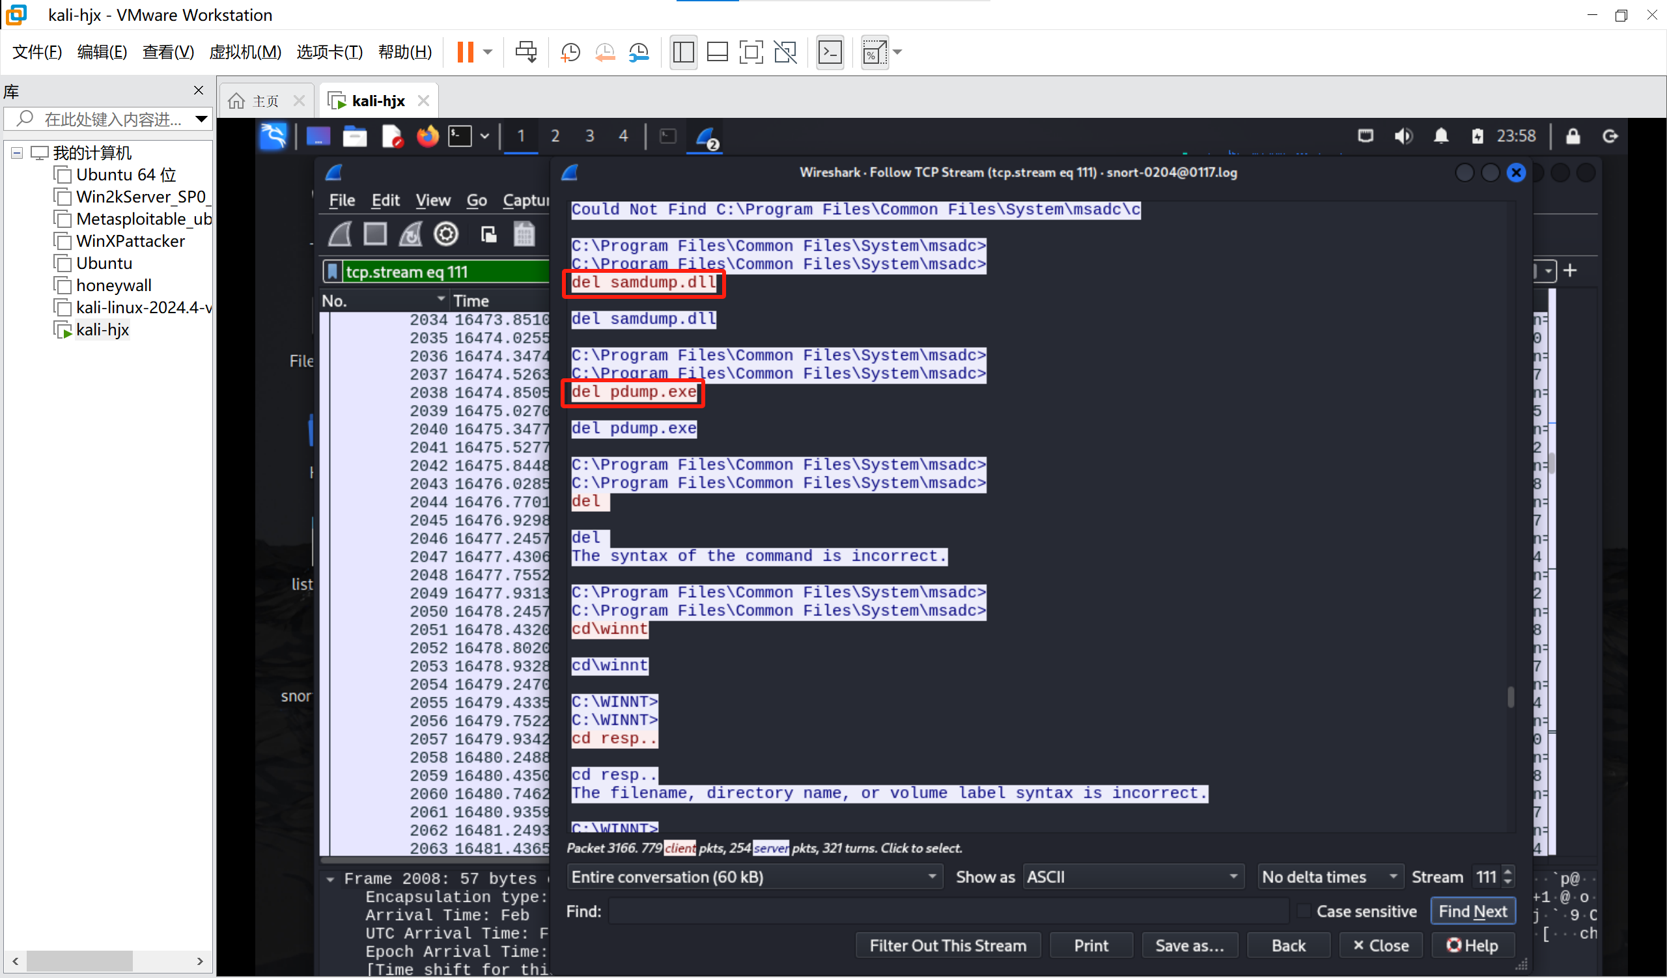
Task: Open the 虚拟机(M) menu
Action: [245, 51]
